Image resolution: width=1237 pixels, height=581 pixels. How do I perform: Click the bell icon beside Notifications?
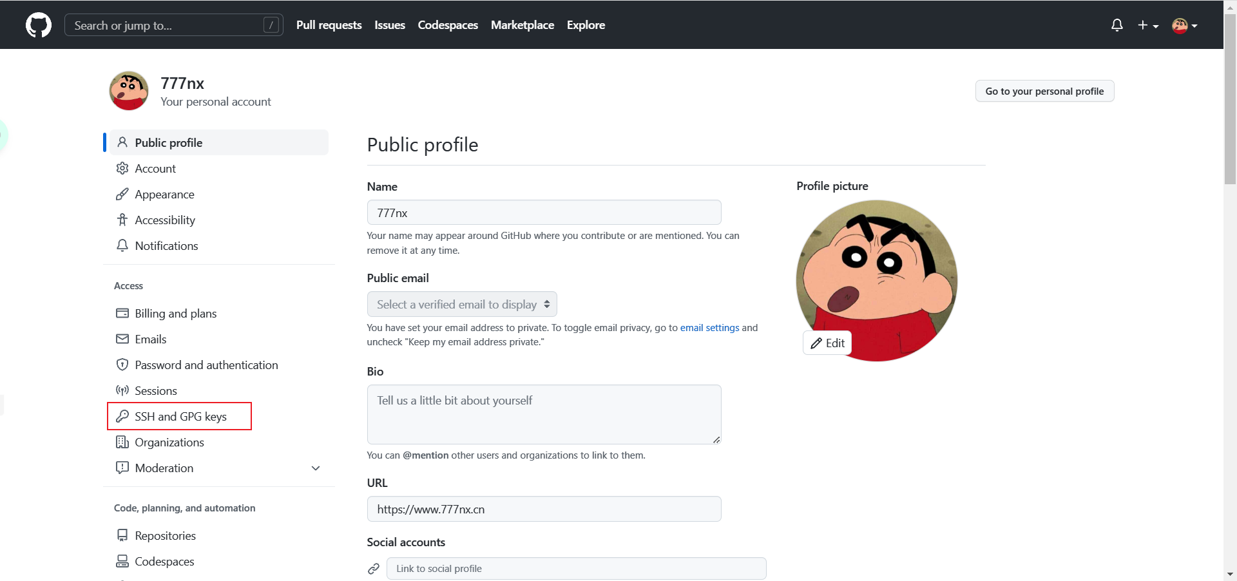coord(122,245)
